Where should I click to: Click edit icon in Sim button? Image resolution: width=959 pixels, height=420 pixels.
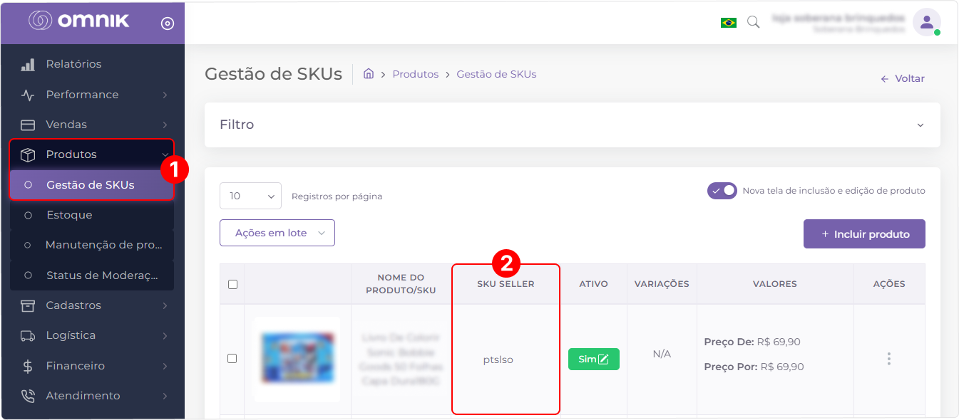click(x=603, y=359)
